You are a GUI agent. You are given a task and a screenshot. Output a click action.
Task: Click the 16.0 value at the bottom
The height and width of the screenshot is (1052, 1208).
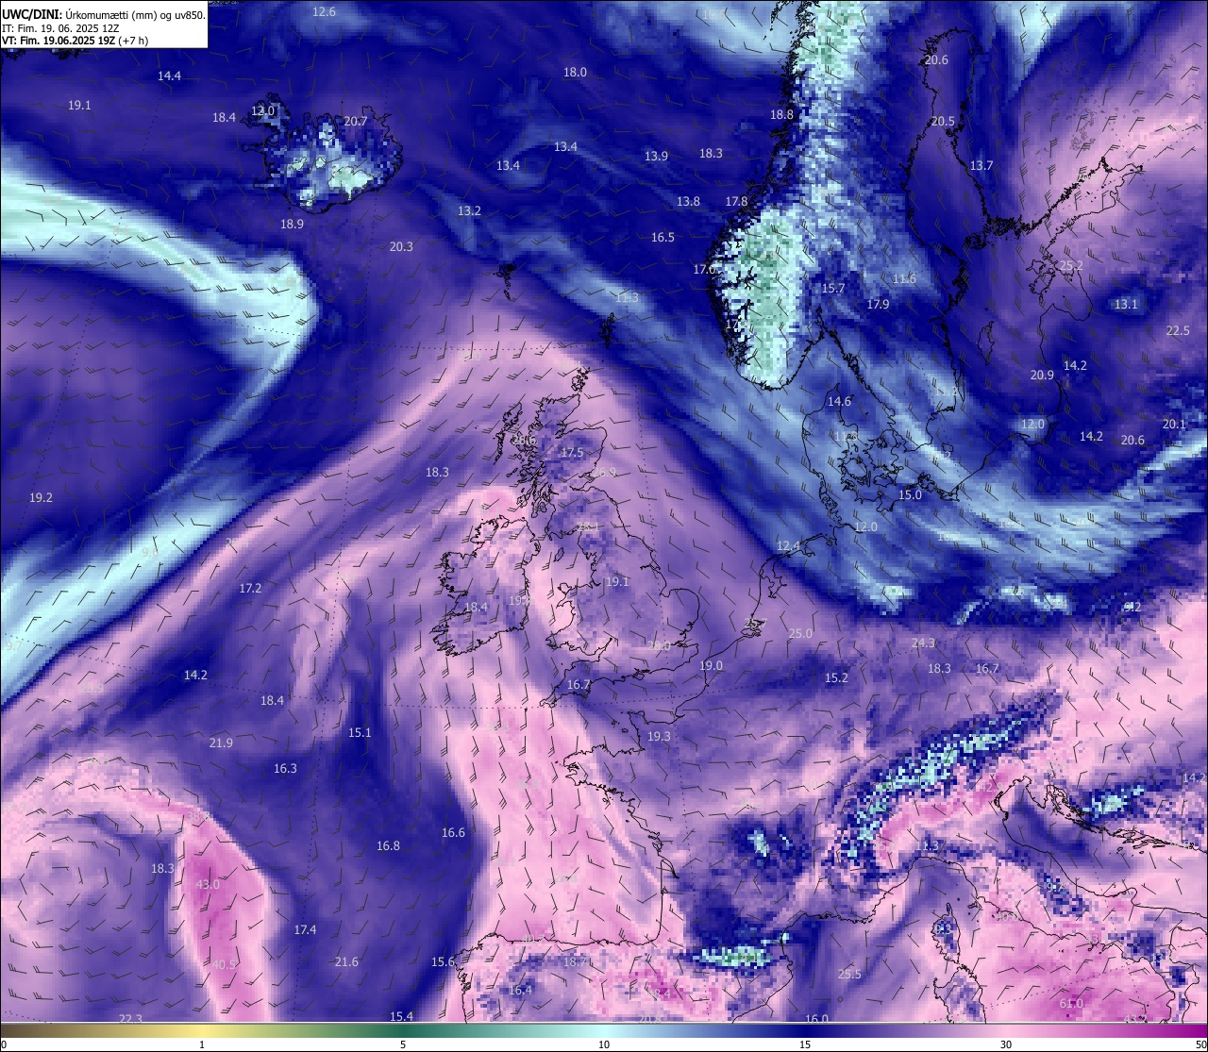pos(816,1019)
